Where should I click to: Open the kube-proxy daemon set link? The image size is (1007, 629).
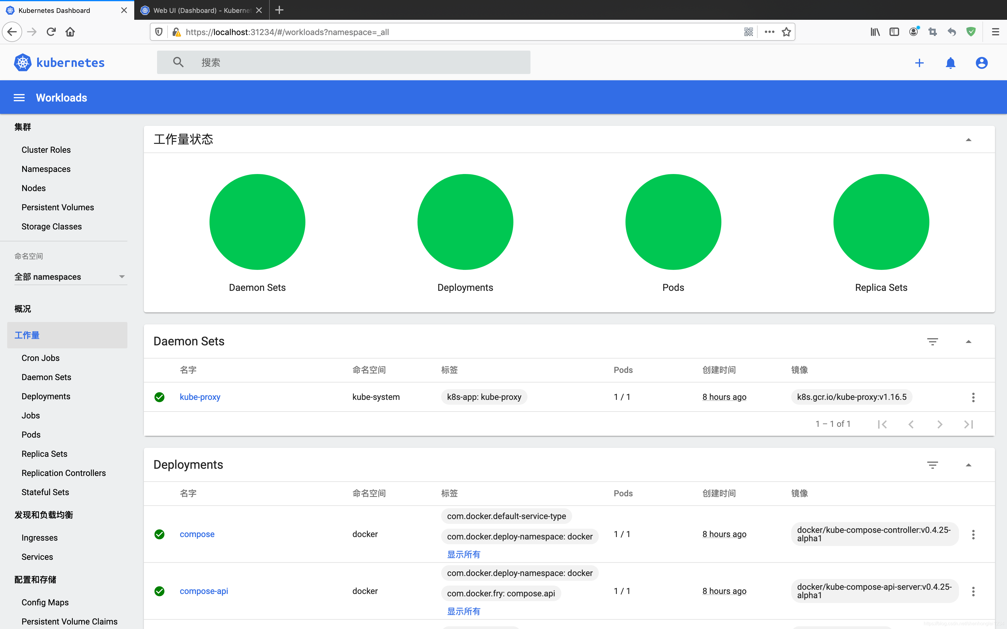coord(200,397)
